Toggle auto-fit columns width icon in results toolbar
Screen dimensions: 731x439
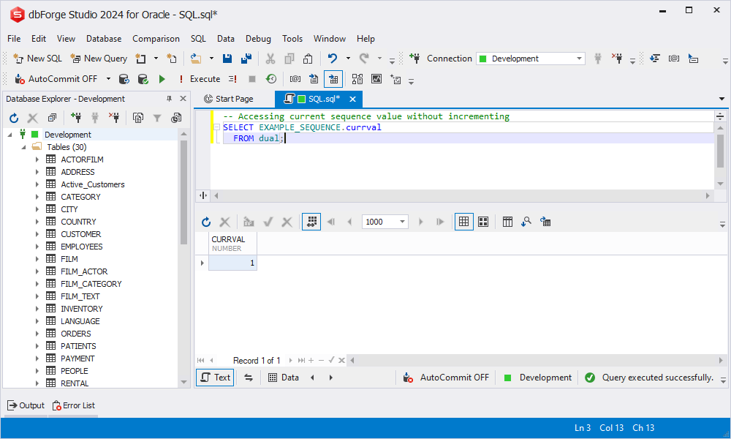pos(311,222)
